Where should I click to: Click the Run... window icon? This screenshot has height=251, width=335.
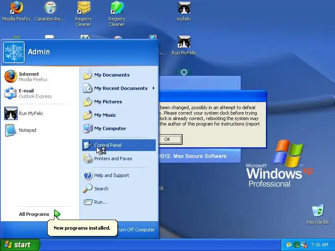[x=88, y=202]
